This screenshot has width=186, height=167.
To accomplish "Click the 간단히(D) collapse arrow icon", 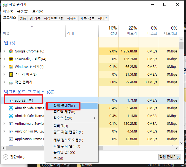I will point(6,157).
